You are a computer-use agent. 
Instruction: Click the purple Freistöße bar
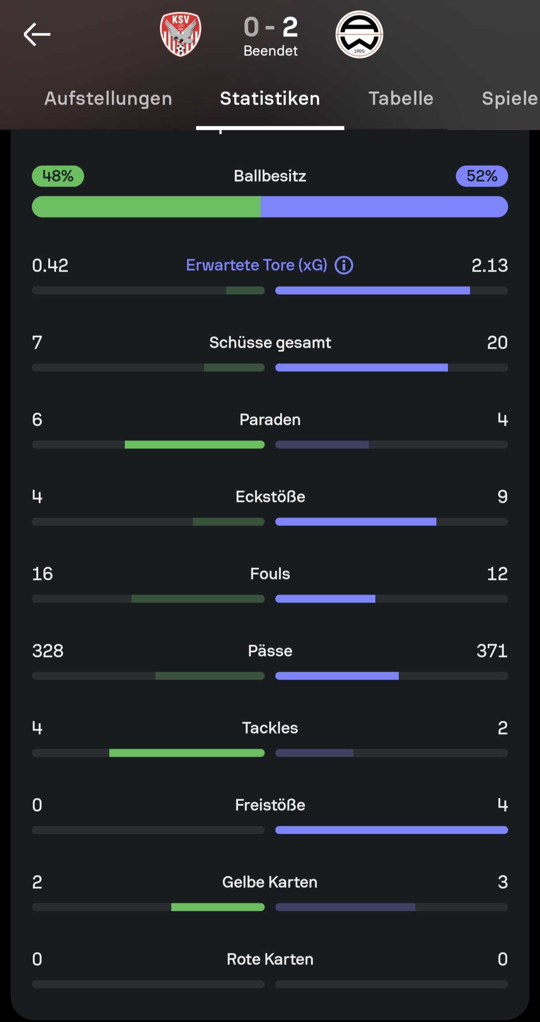392,830
